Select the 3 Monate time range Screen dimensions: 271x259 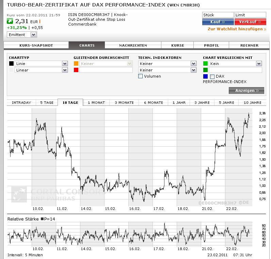pos(124,103)
